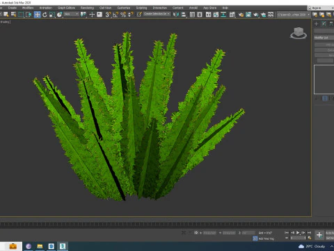334x251 pixels.
Task: Toggle Percent Snap
Action: (123, 15)
